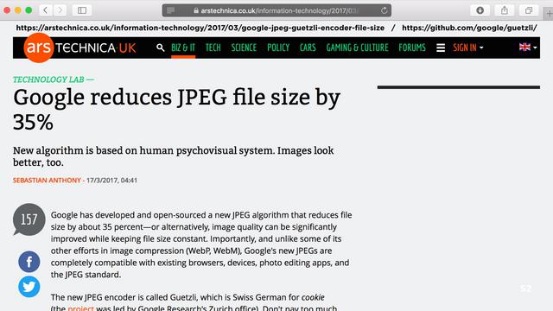Open the Safari downloads button
Image resolution: width=553 pixels, height=311 pixels.
click(480, 10)
